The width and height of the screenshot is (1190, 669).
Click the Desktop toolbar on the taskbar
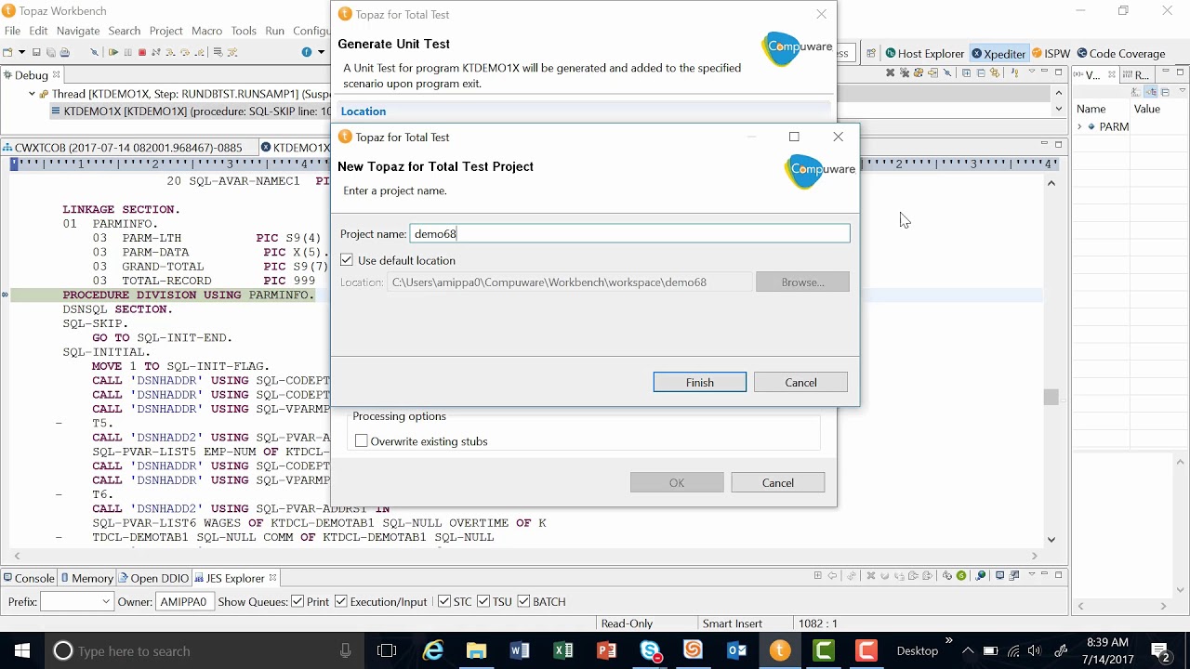917,650
